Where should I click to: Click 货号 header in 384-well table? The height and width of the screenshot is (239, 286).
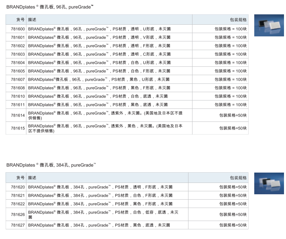click(x=20, y=178)
